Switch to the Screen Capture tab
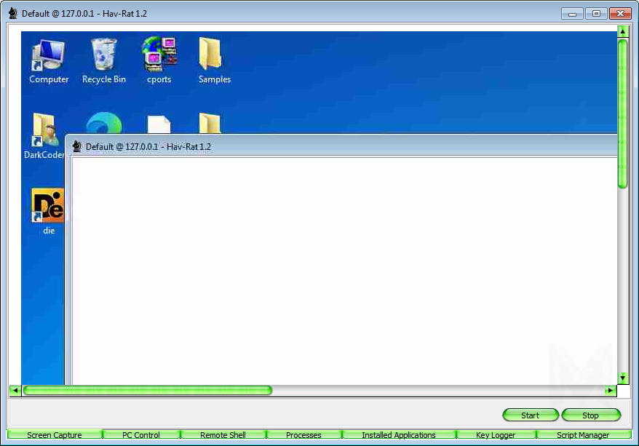 55,435
